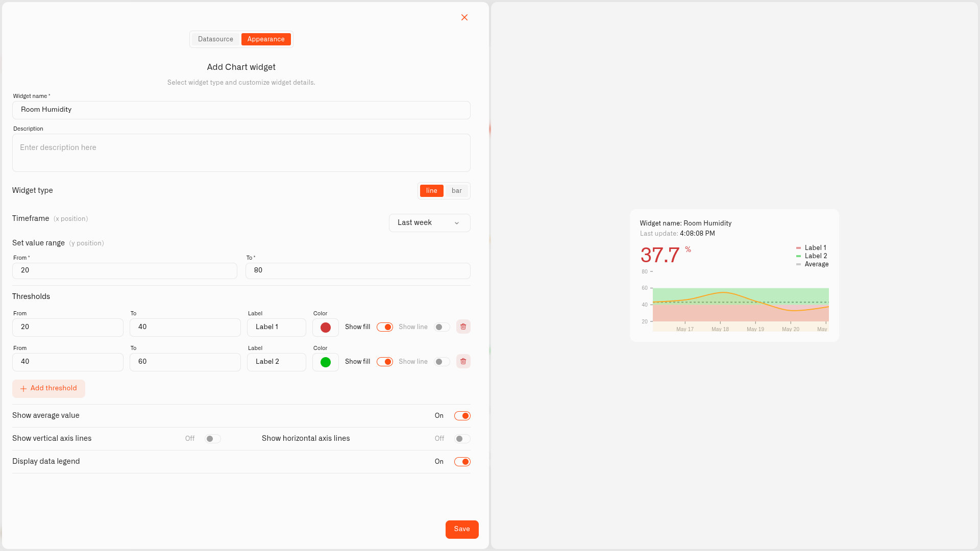Edit the Widget name field
The image size is (980, 551).
[x=241, y=110]
